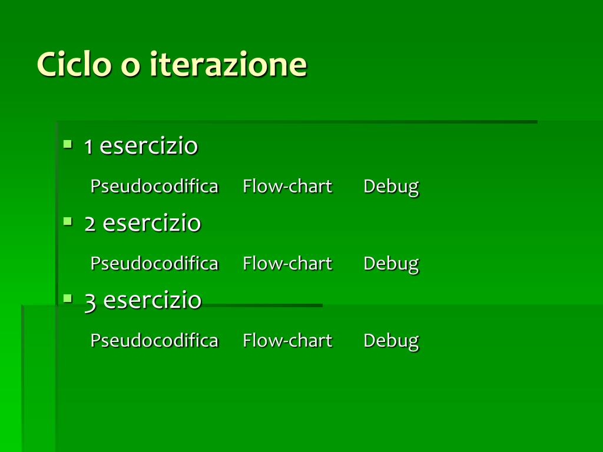This screenshot has height=452, width=603.
Task: Open Pseudocodifica link under 1 esercizio
Action: pyautogui.click(x=154, y=187)
